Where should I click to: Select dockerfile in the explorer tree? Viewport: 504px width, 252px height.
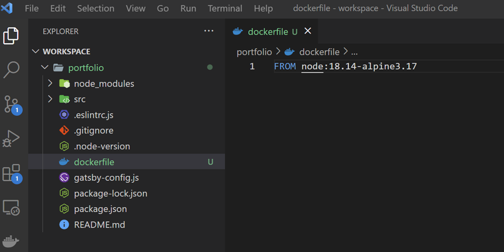click(x=127, y=162)
